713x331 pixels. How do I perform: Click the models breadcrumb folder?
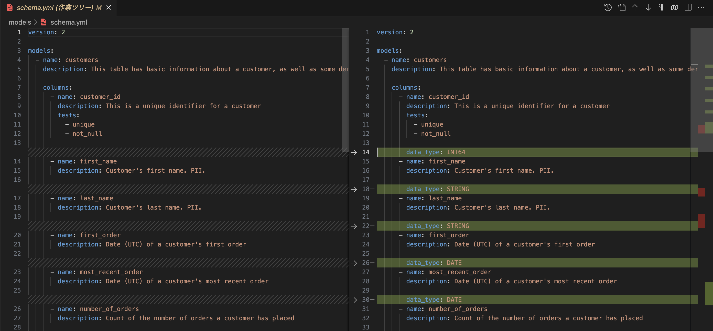point(20,22)
